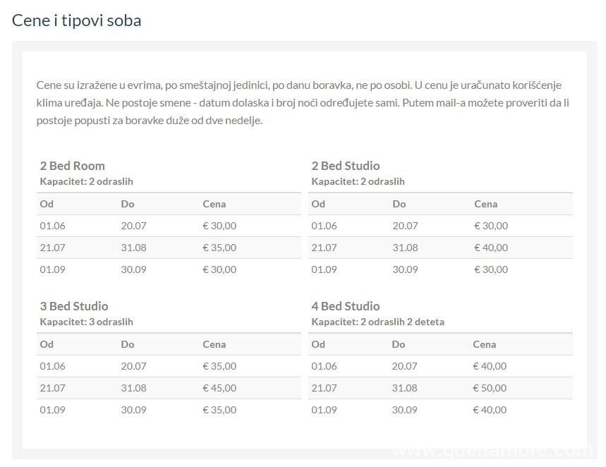Click the 'Od' column header in 2 Bed Studio
Screen dimensions: 606x467
(x=318, y=204)
